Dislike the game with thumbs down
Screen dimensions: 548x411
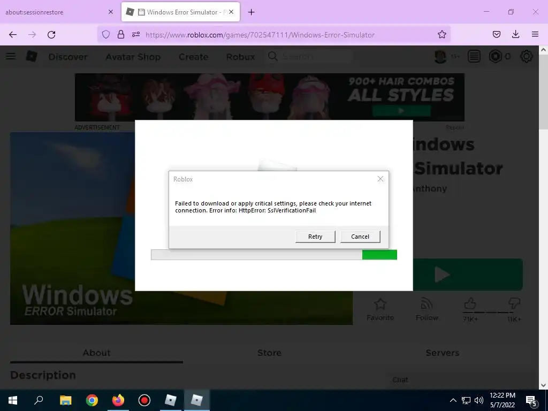click(514, 304)
